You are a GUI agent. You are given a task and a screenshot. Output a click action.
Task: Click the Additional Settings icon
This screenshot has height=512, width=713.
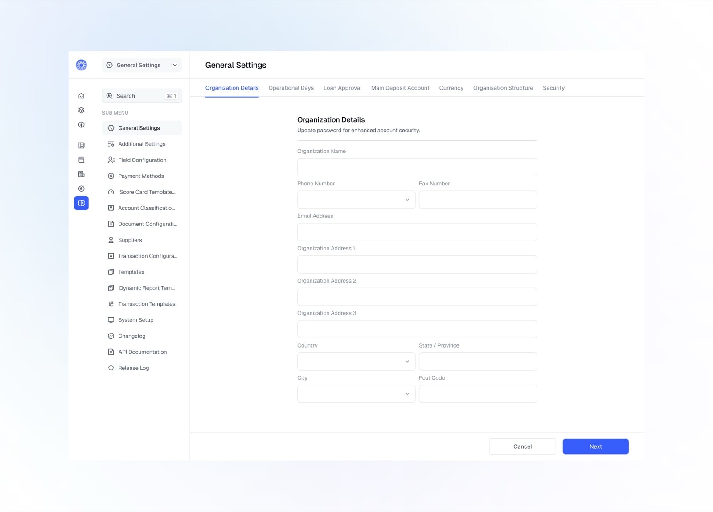(x=111, y=144)
